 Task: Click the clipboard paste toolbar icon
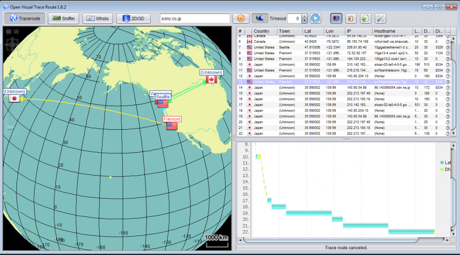(x=351, y=18)
